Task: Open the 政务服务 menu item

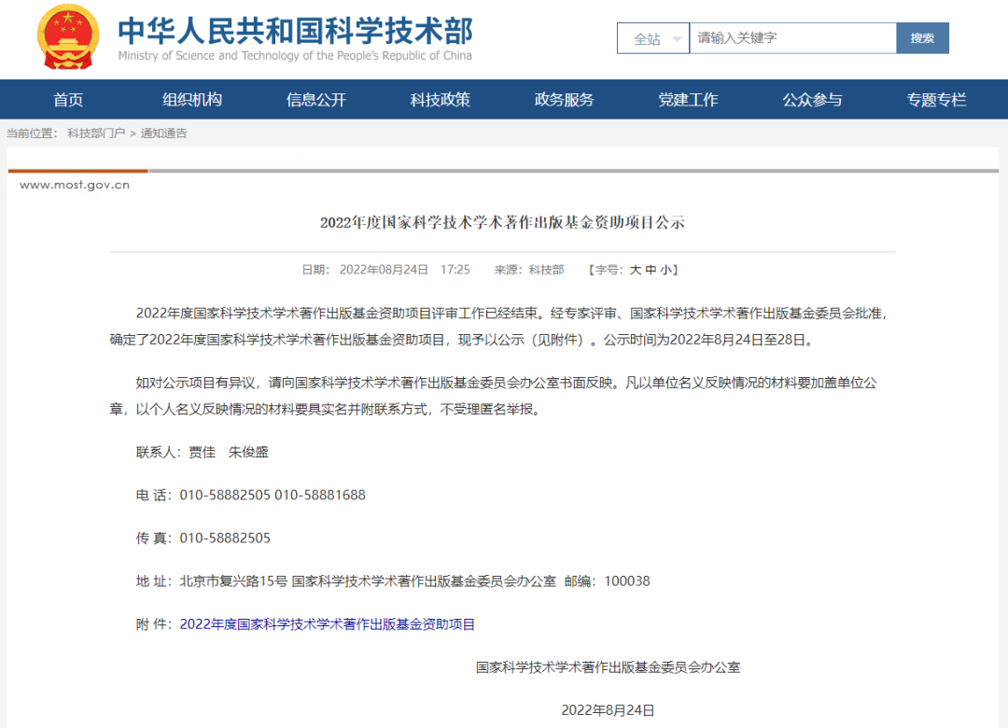Action: [x=565, y=100]
